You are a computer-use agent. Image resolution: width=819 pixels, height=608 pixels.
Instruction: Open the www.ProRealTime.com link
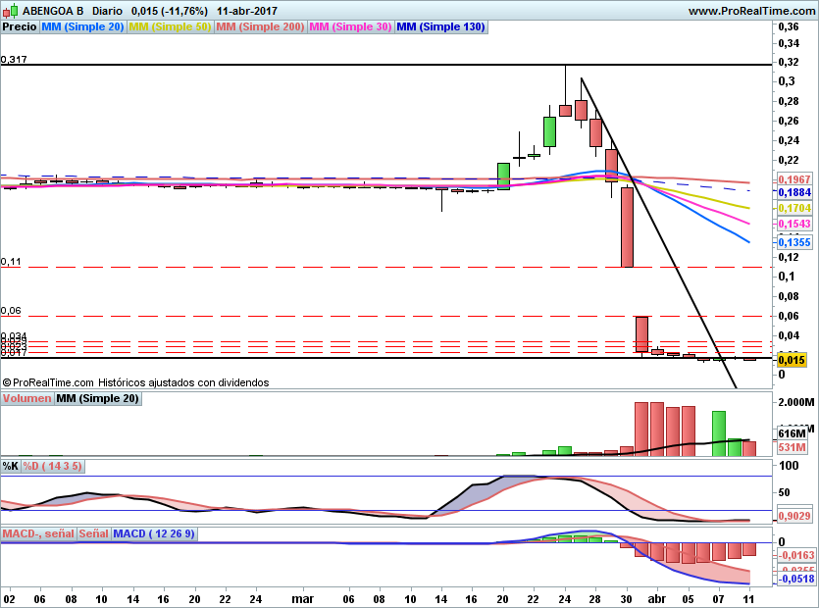coord(750,11)
